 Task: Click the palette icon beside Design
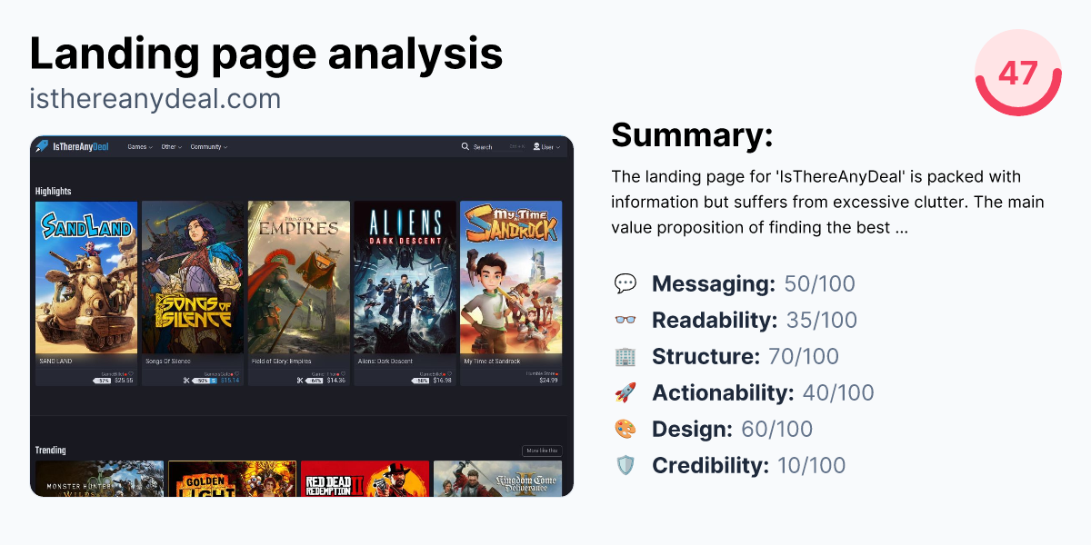626,429
